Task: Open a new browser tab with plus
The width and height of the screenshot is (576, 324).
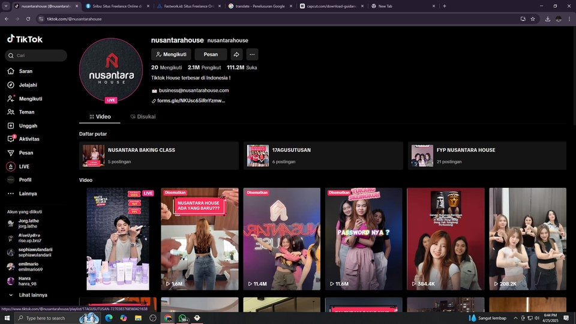Action: [x=444, y=6]
